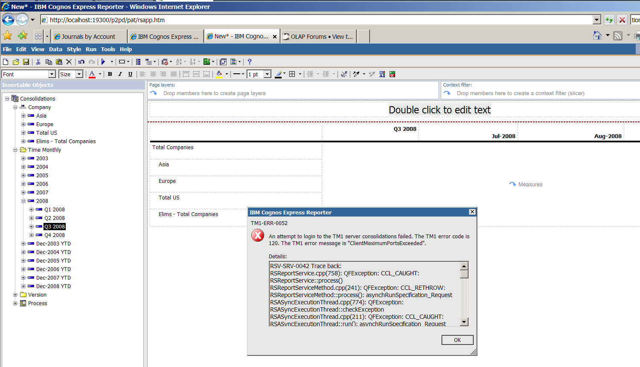Expand the Dec-2008 YTD node

pyautogui.click(x=23, y=286)
